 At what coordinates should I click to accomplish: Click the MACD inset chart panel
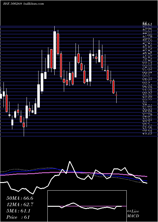click(87, 206)
